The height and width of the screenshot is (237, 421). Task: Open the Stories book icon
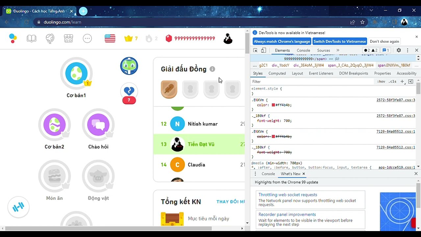[32, 39]
